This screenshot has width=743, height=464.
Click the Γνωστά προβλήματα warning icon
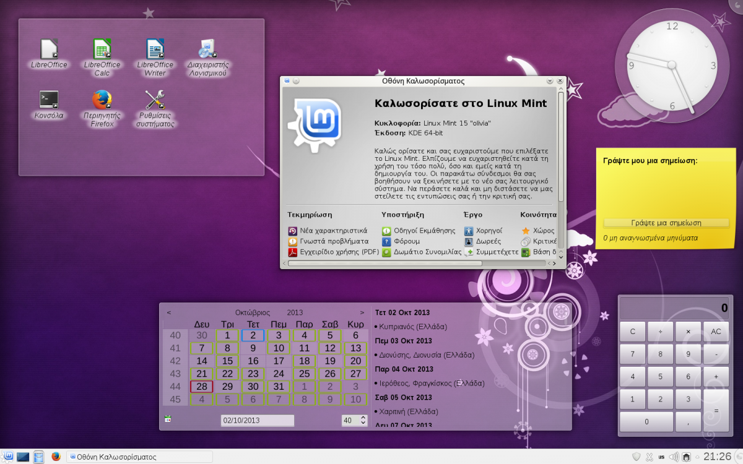(x=293, y=241)
